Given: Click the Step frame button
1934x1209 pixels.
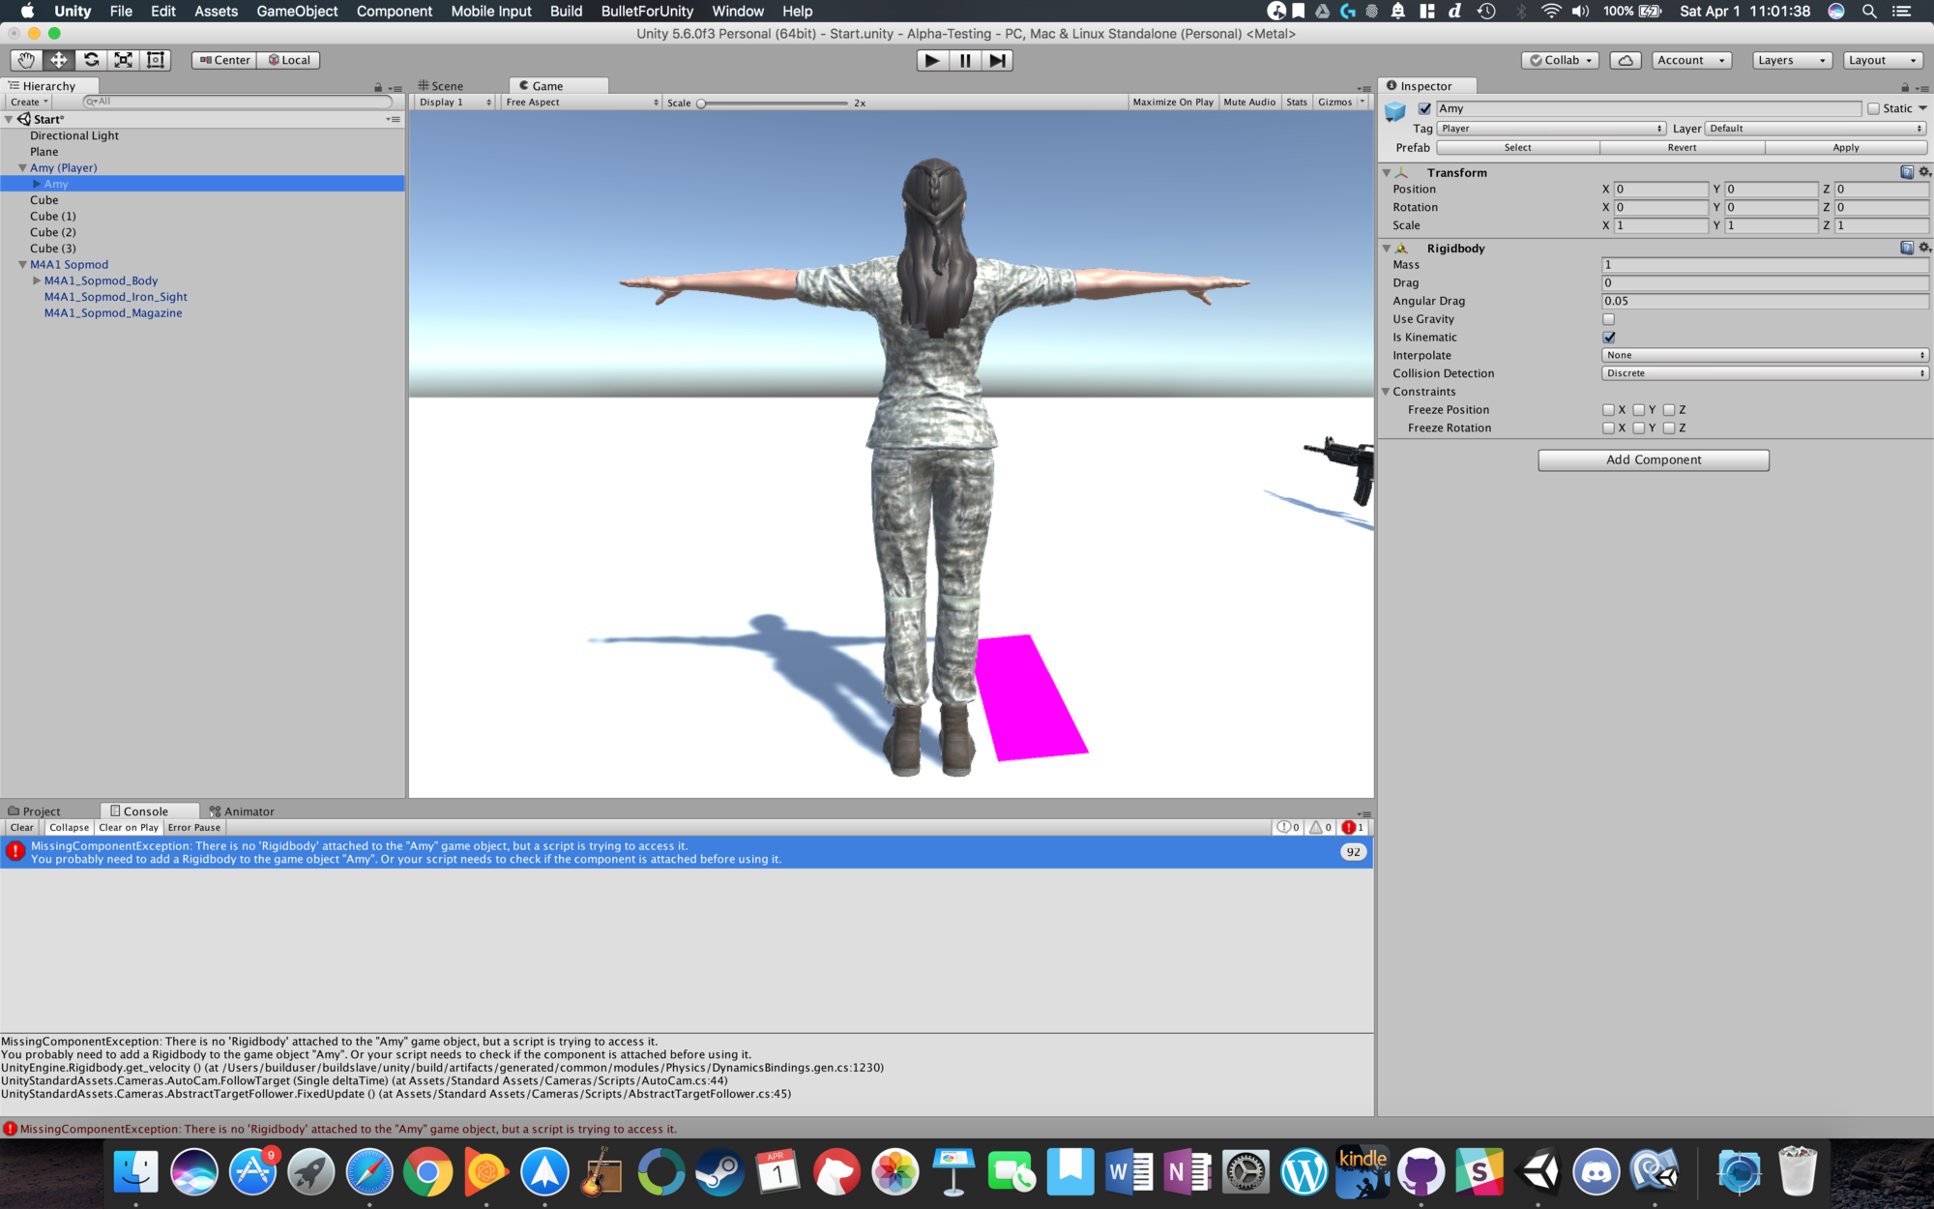Looking at the screenshot, I should coord(997,60).
